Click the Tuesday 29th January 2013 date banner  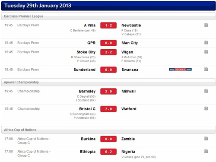point(108,6)
